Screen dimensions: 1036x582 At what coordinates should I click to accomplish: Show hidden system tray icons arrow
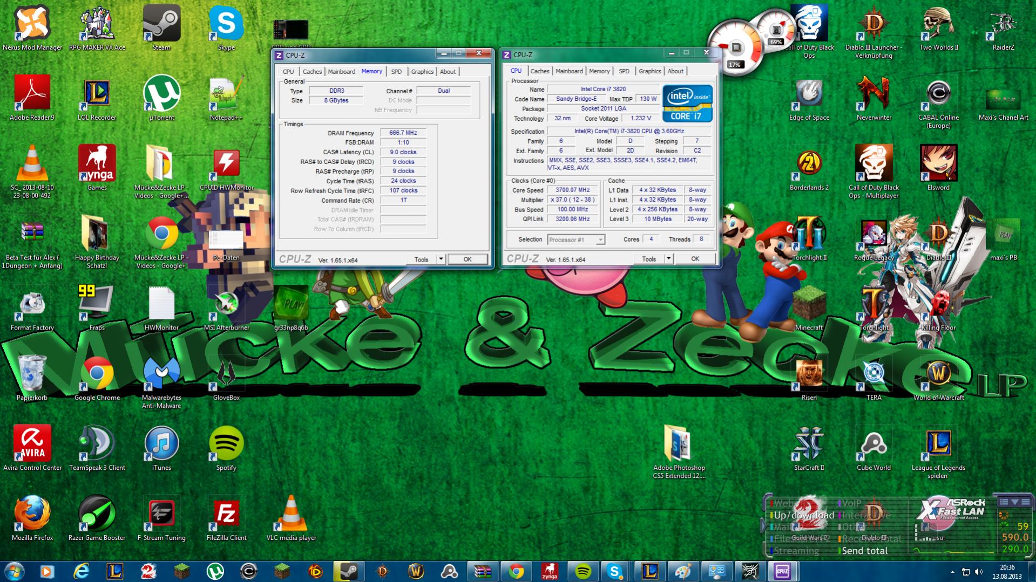tap(952, 572)
